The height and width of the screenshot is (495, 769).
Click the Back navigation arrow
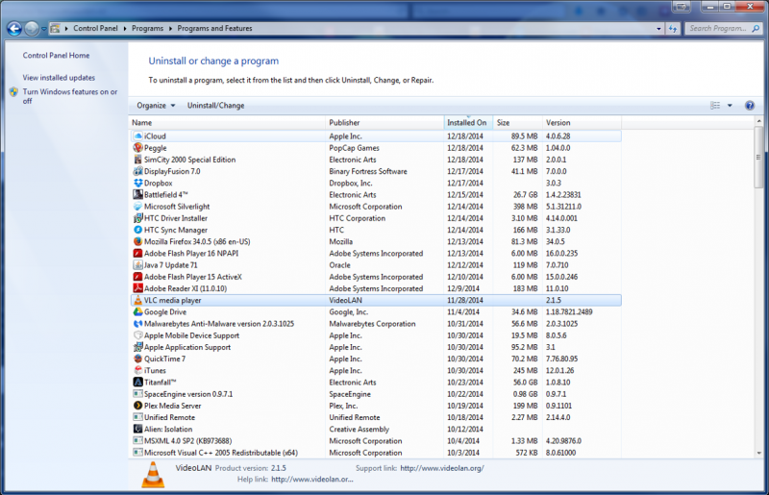pyautogui.click(x=14, y=29)
